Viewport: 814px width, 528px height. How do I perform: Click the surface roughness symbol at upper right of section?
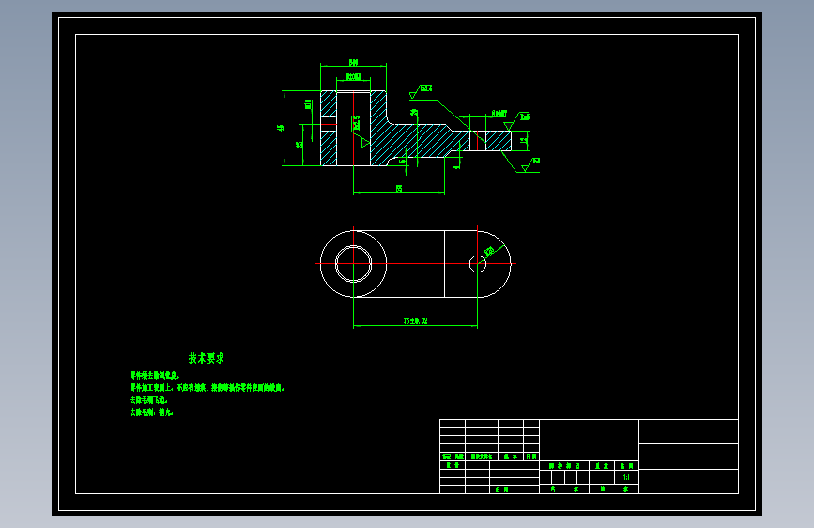pos(516,120)
